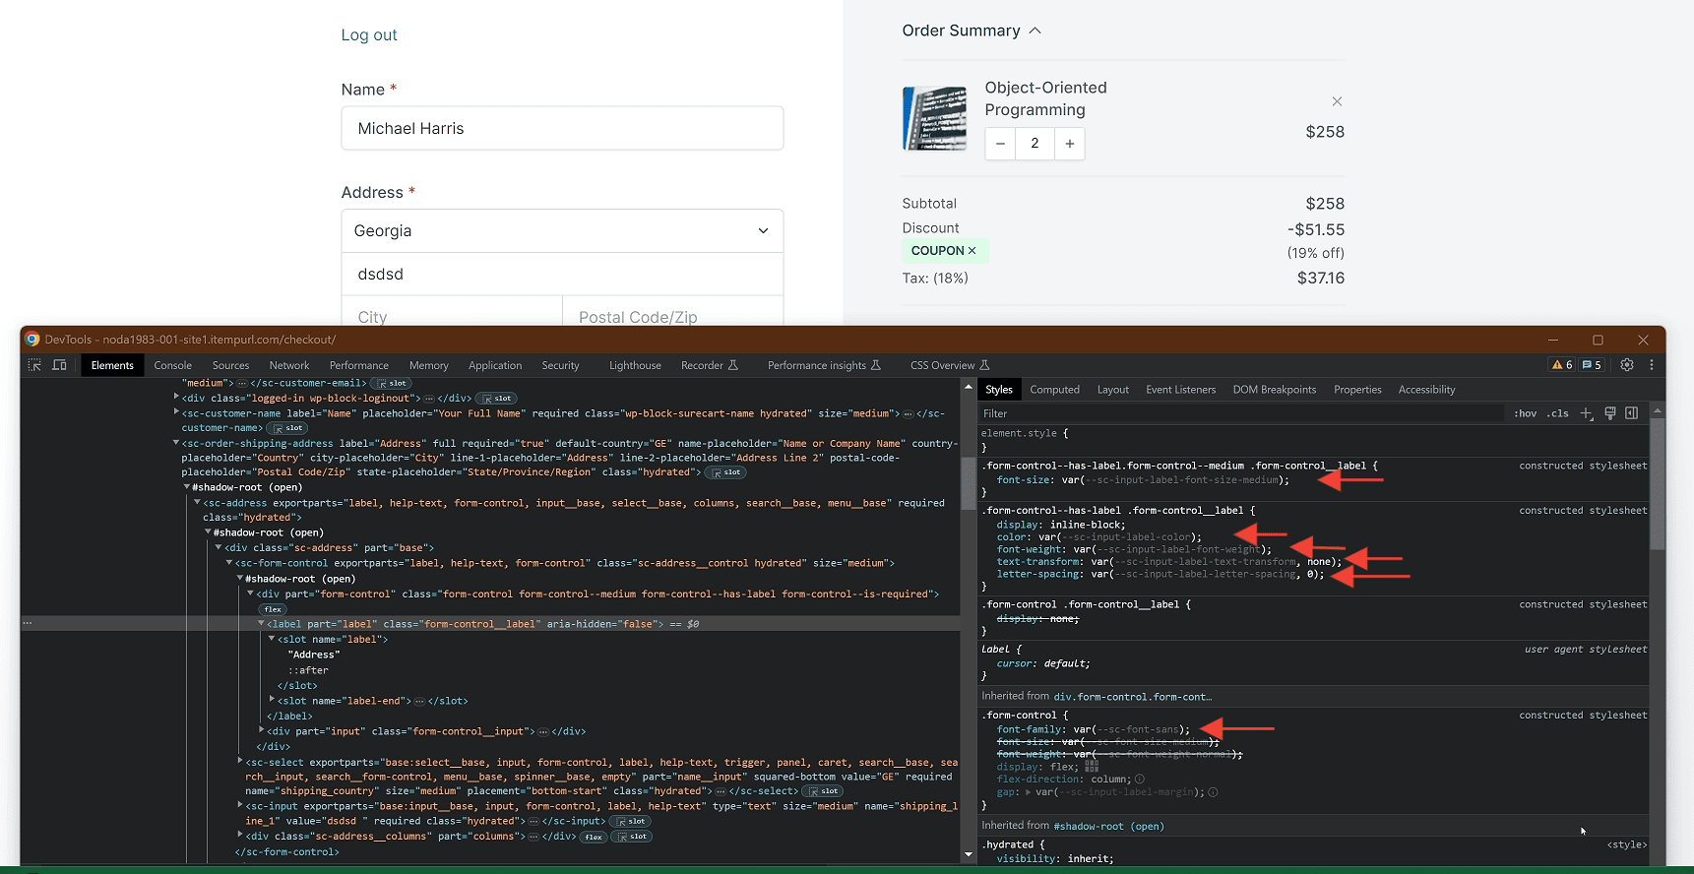Click the Log out link
Image resolution: width=1694 pixels, height=874 pixels.
tap(369, 35)
